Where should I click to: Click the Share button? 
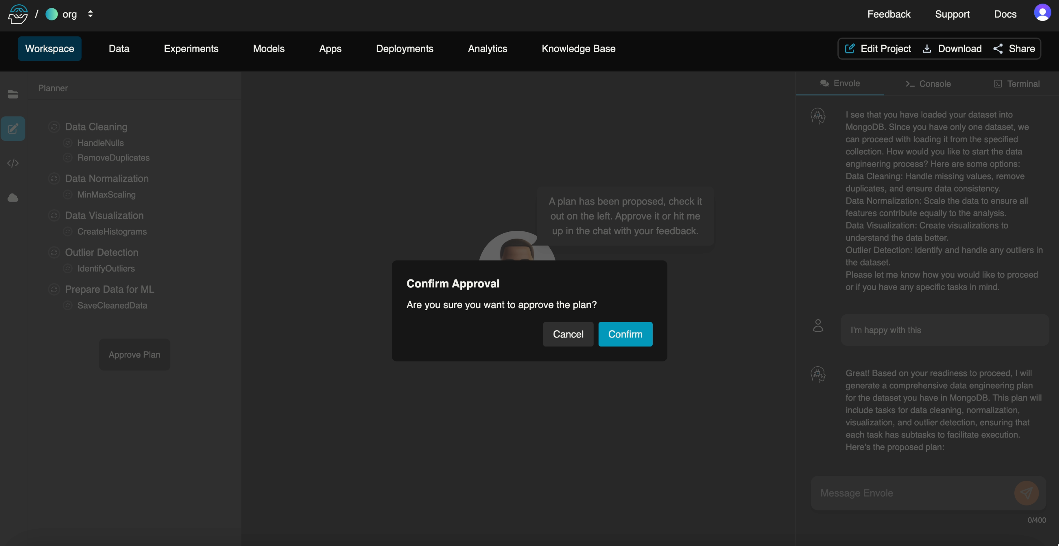1014,49
